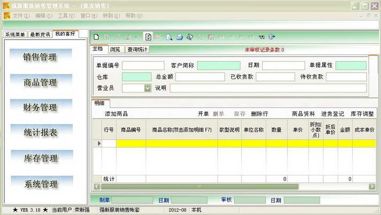Click the grayed Undo toolbar icon
The width and height of the screenshot is (381, 215).
(x=138, y=37)
